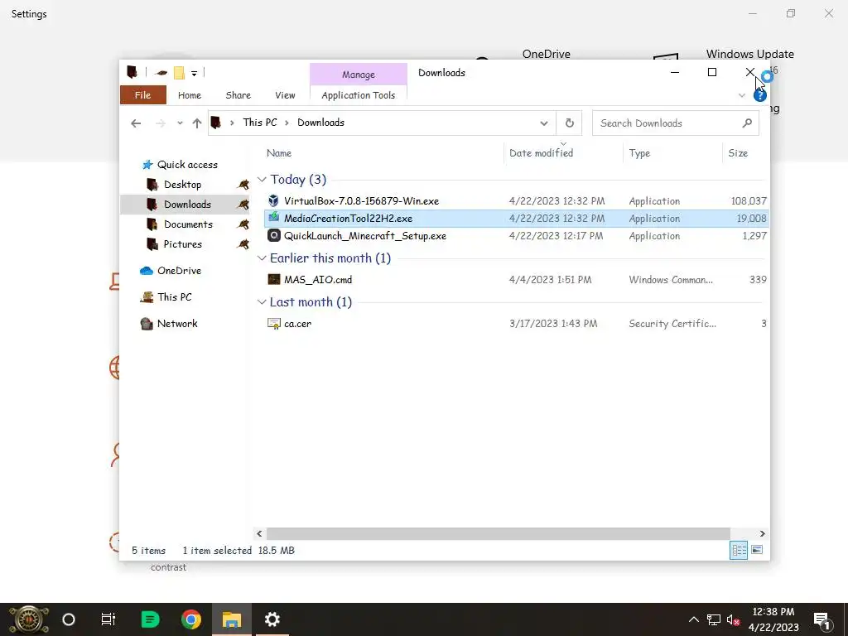Click the horizontal scrollbar thumb
The image size is (848, 636).
tap(498, 534)
